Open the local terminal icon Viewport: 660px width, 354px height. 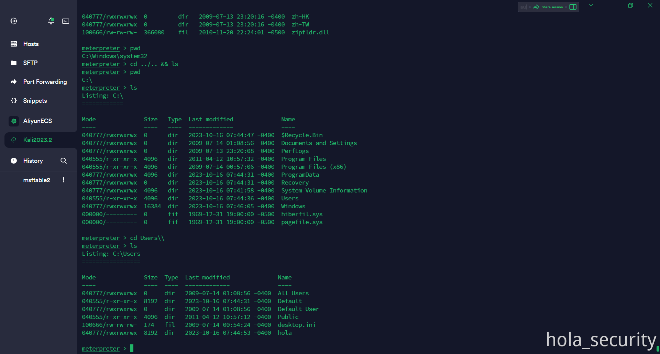pyautogui.click(x=66, y=21)
